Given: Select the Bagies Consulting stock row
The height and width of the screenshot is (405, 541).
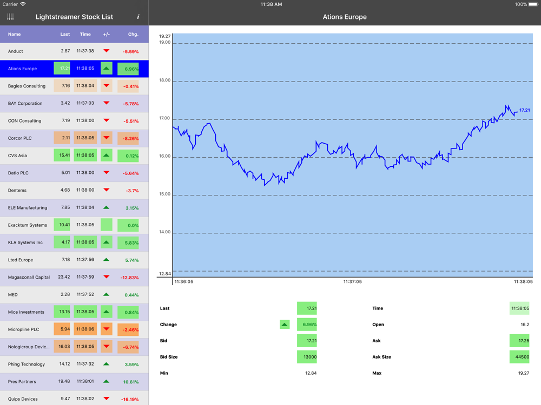Looking at the screenshot, I should point(27,86).
